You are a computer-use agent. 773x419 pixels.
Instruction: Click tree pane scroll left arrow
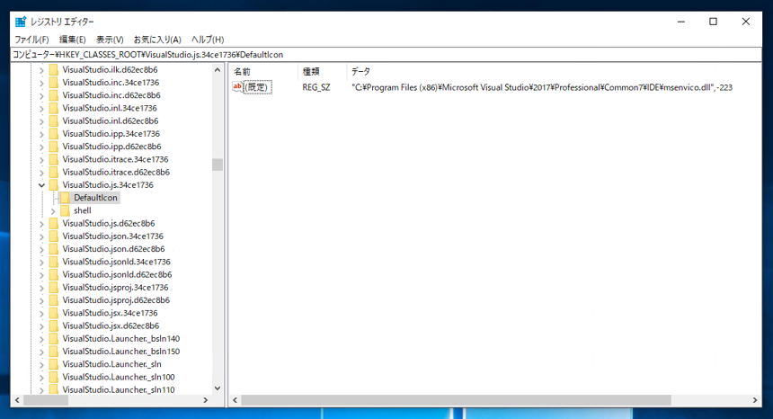click(17, 400)
